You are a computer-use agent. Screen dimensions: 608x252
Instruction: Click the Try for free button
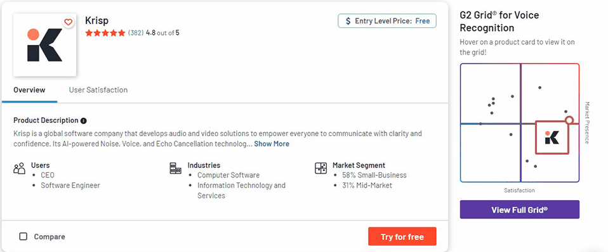(402, 237)
